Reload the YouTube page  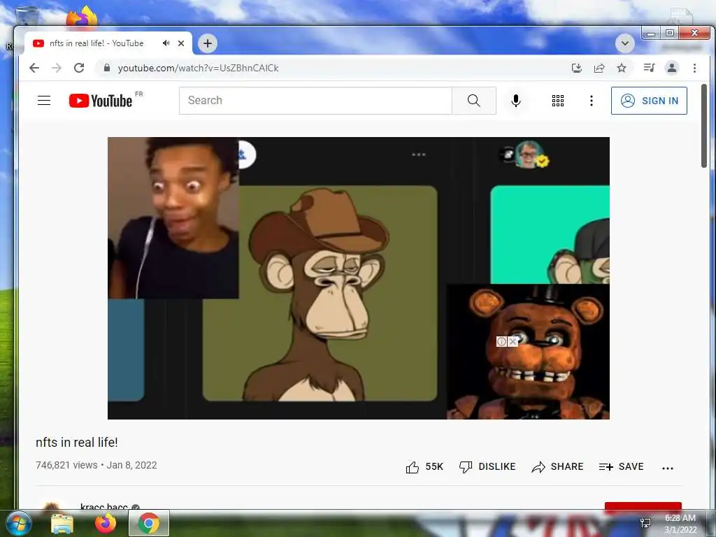79,68
